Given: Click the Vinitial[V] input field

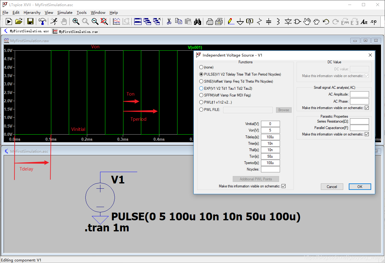Looking at the screenshot, I should click(270, 124).
